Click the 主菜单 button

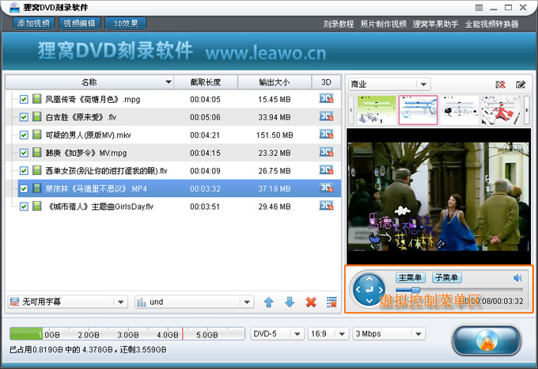pyautogui.click(x=411, y=277)
